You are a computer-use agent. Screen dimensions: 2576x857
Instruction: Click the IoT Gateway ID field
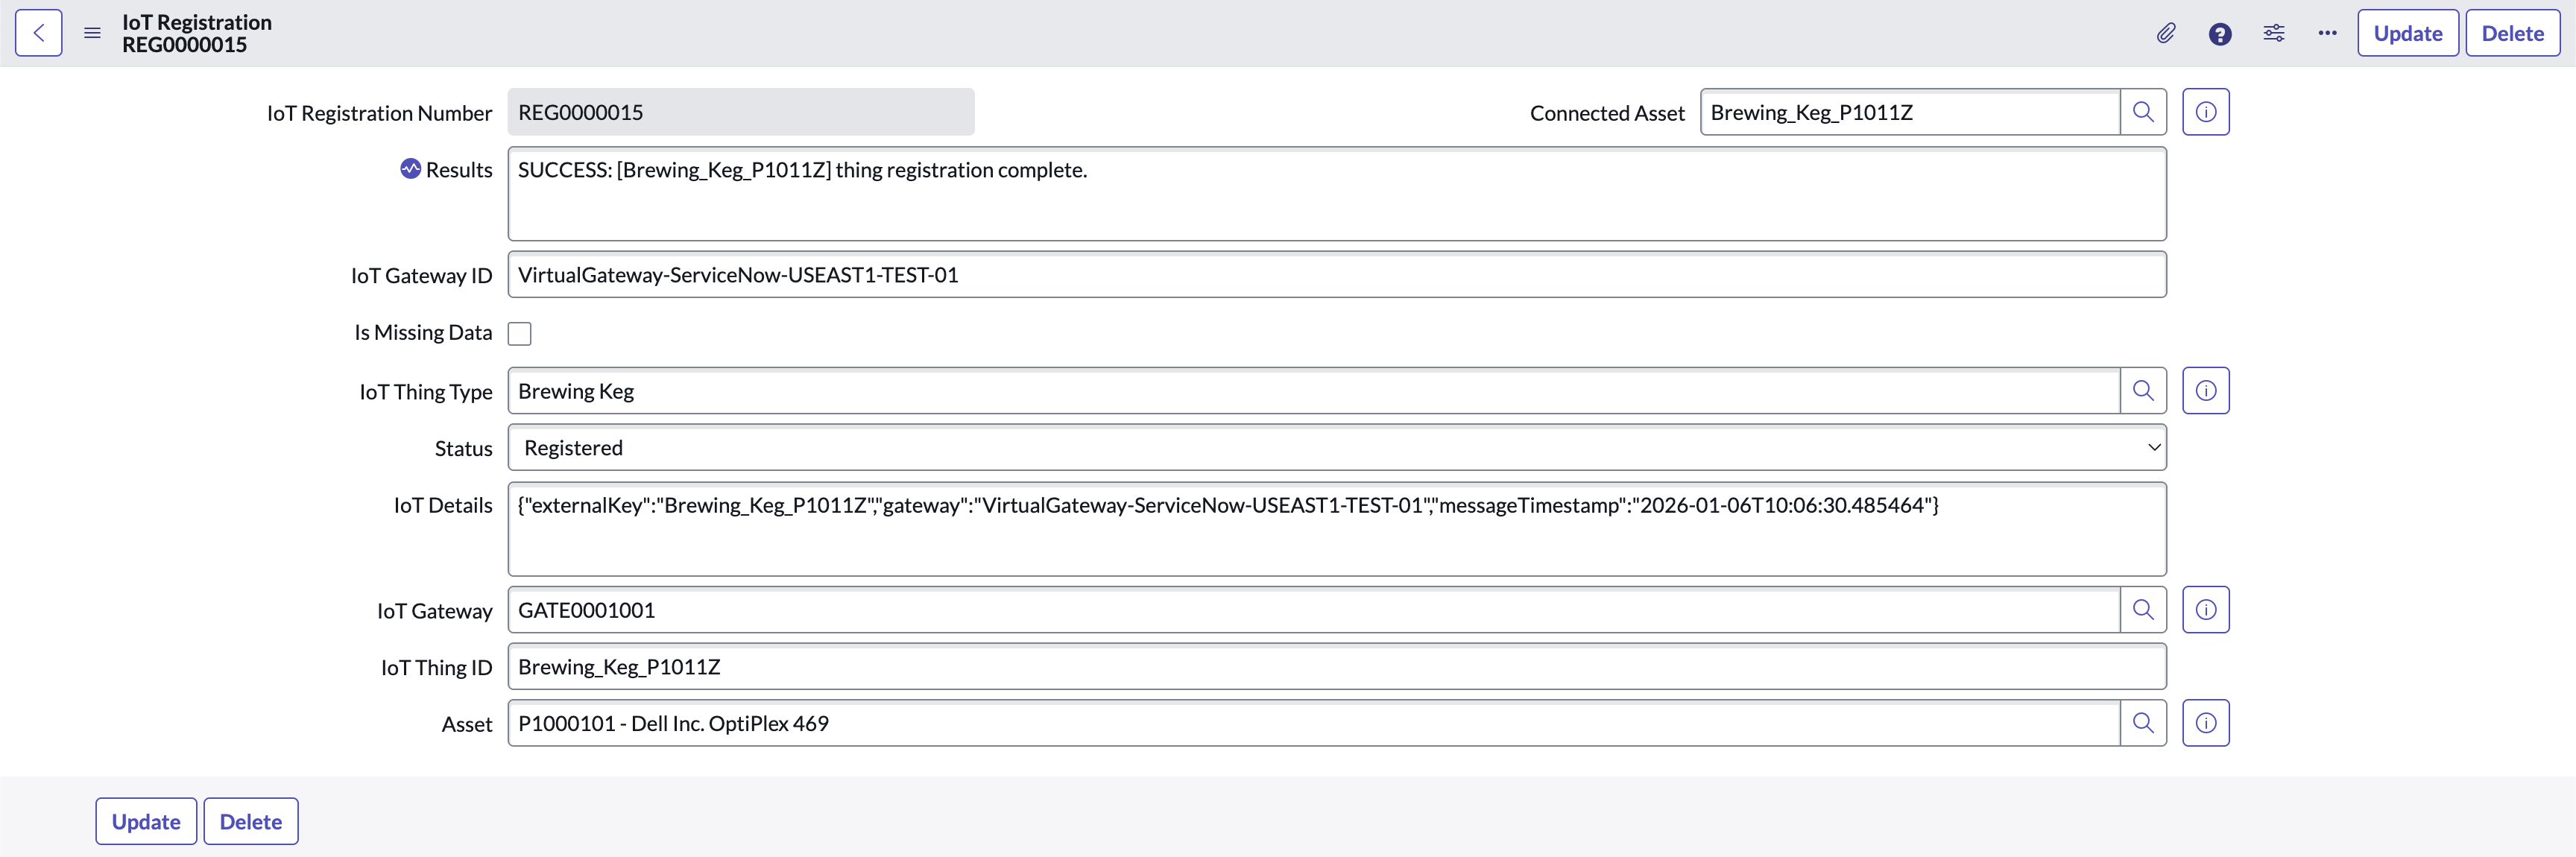[x=1336, y=275]
